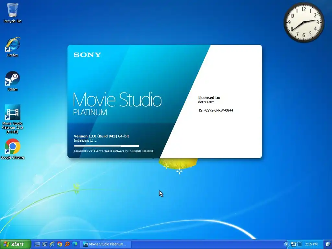Click the 'Licensed to:' label
The height and width of the screenshot is (249, 332).
tap(209, 98)
